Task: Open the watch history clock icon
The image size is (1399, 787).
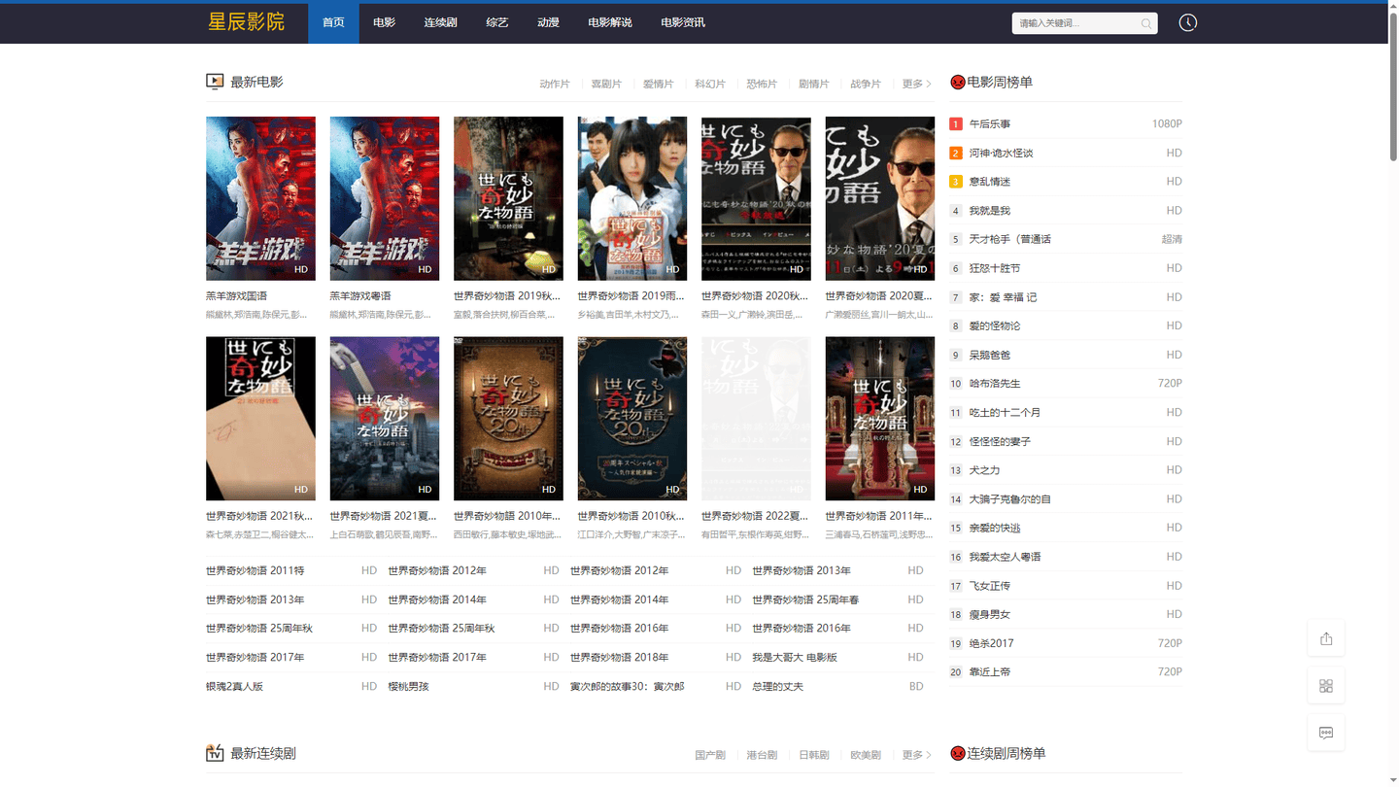Action: tap(1187, 22)
